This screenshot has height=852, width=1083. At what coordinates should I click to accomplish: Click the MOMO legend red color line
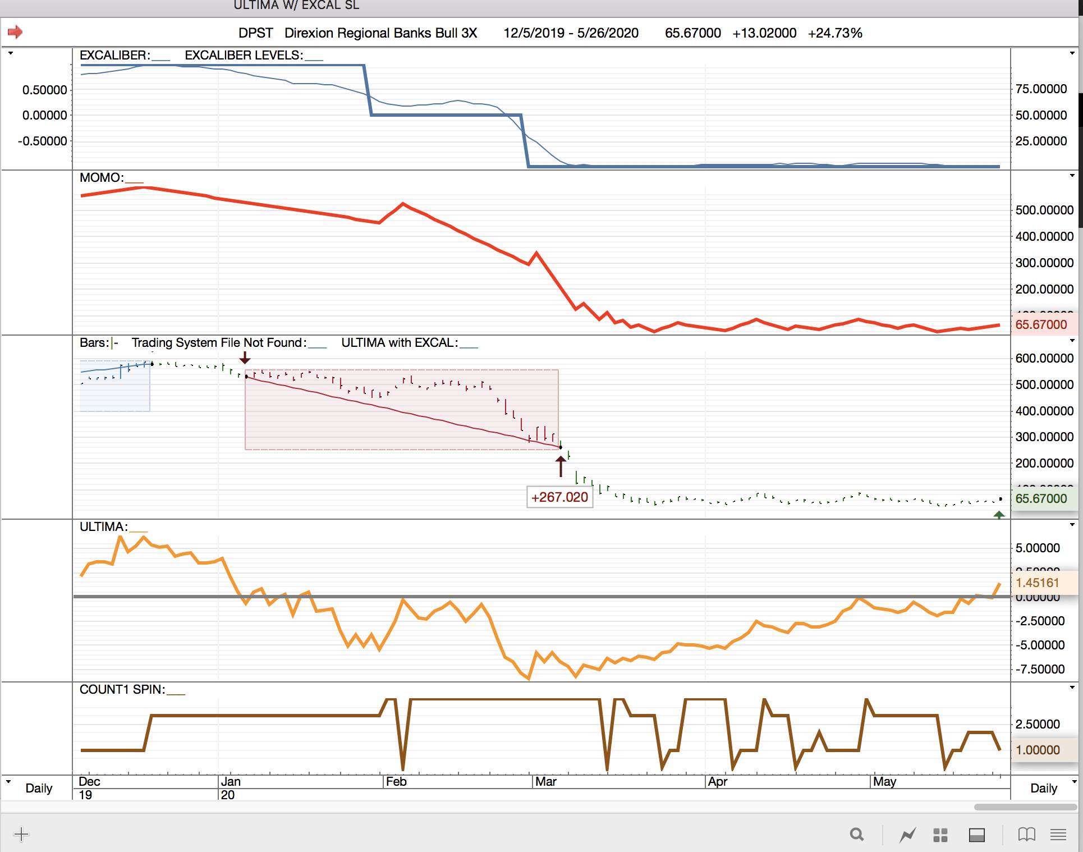point(134,182)
